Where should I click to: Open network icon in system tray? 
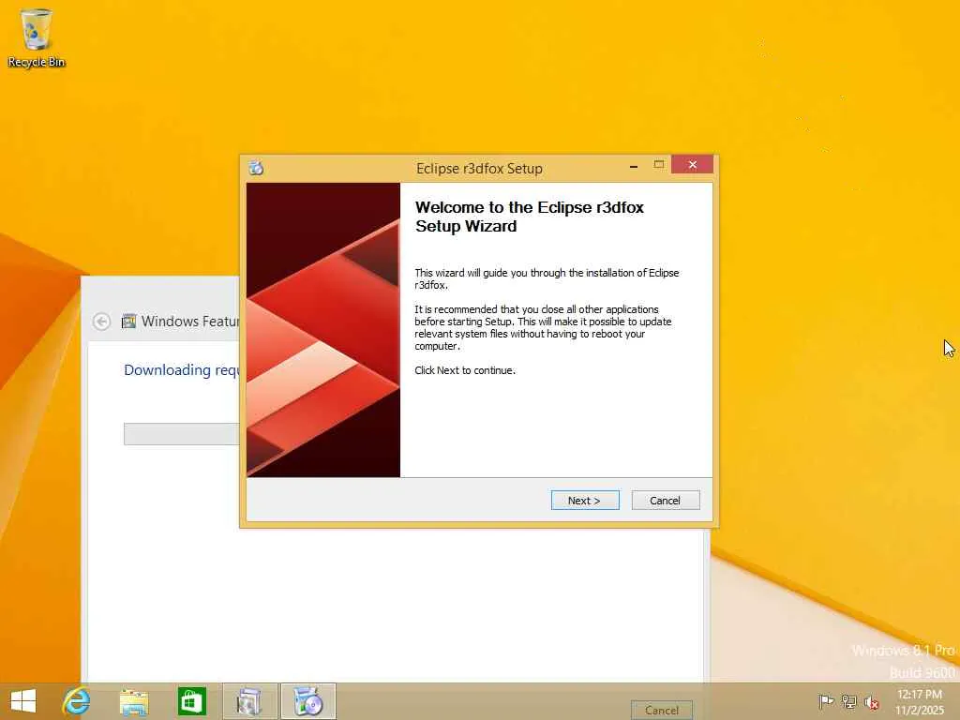pyautogui.click(x=848, y=701)
